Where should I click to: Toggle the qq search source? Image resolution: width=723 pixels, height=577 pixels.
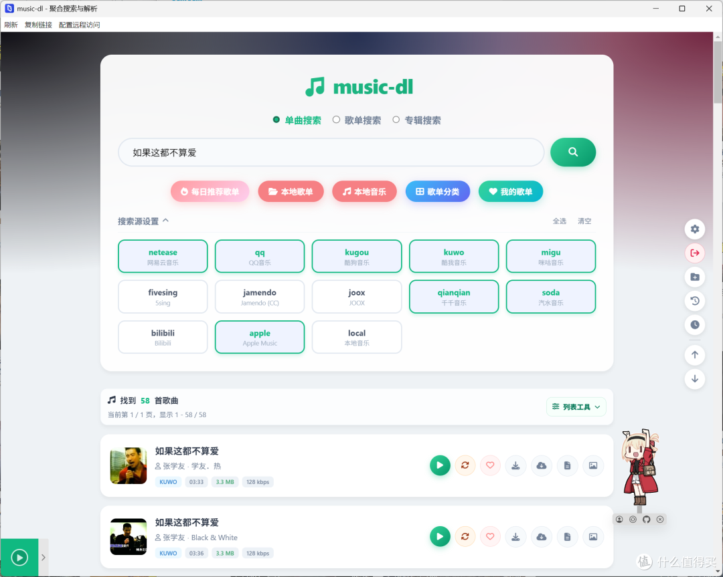click(260, 256)
